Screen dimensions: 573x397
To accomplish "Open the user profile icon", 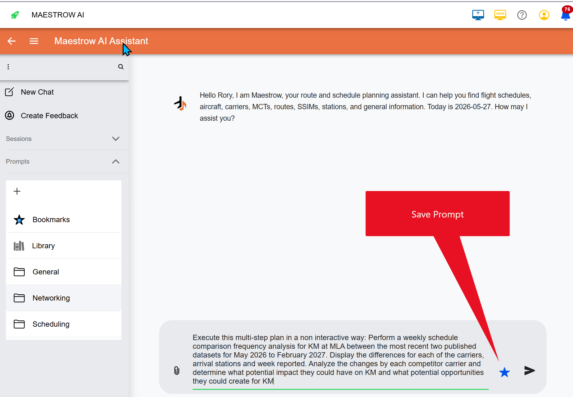I will pyautogui.click(x=544, y=15).
